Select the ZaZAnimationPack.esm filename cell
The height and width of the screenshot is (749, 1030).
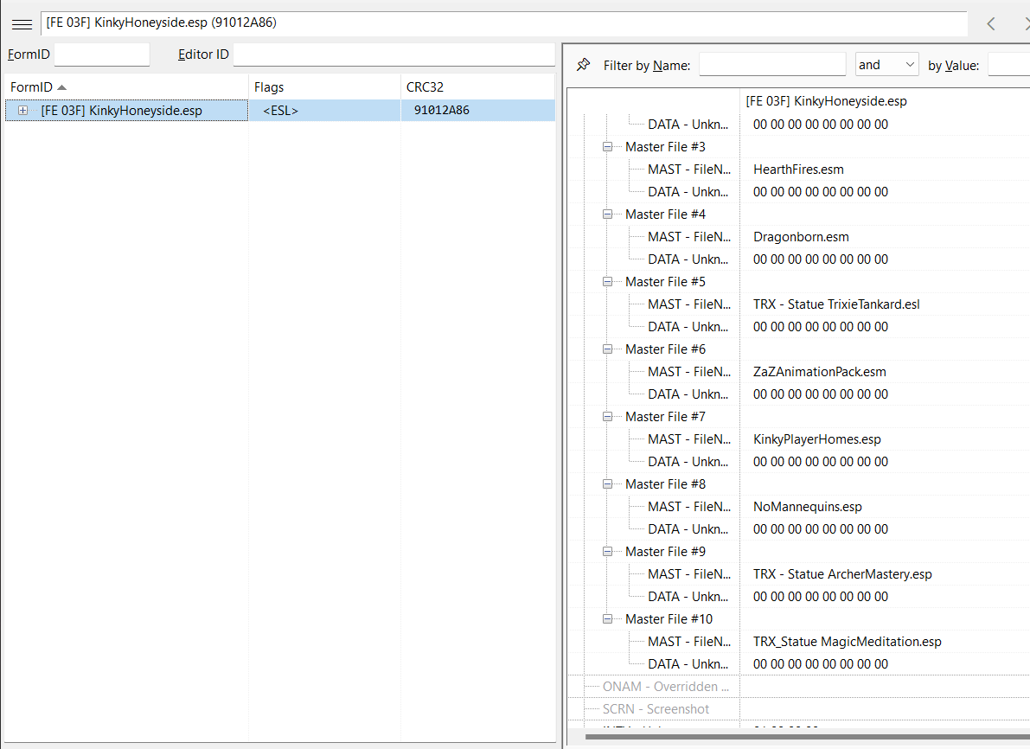(819, 372)
